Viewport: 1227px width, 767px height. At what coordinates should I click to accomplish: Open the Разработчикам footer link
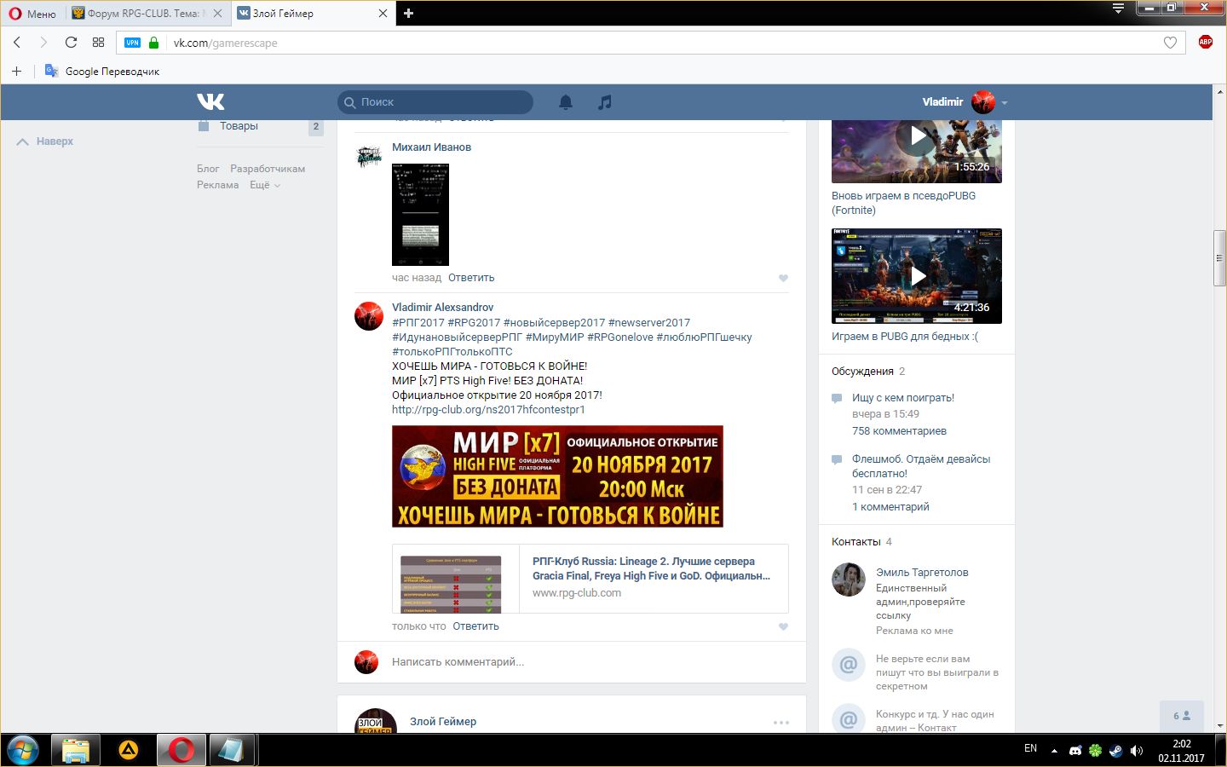(268, 169)
